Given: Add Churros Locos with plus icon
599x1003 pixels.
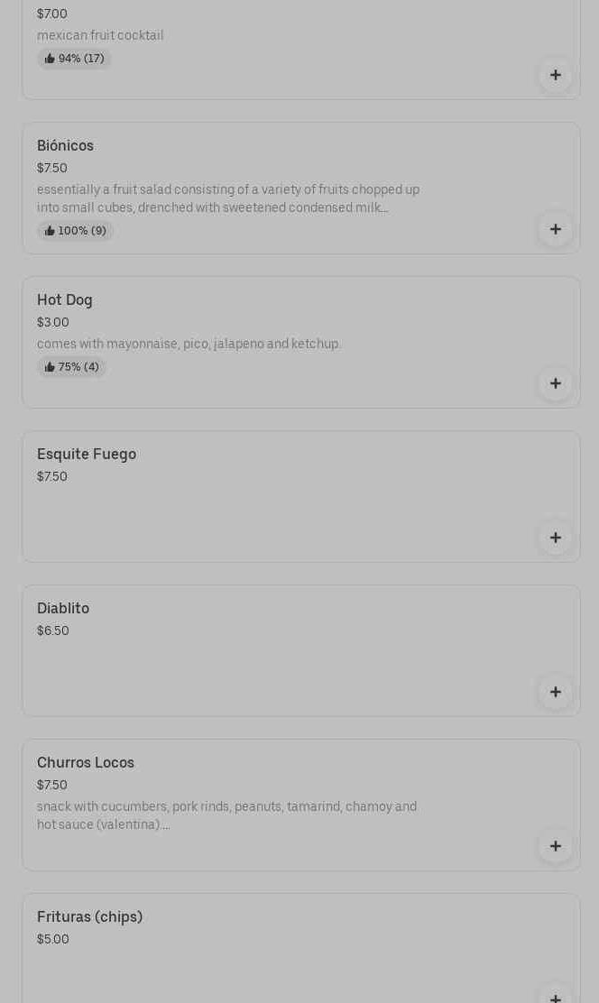Looking at the screenshot, I should (556, 846).
